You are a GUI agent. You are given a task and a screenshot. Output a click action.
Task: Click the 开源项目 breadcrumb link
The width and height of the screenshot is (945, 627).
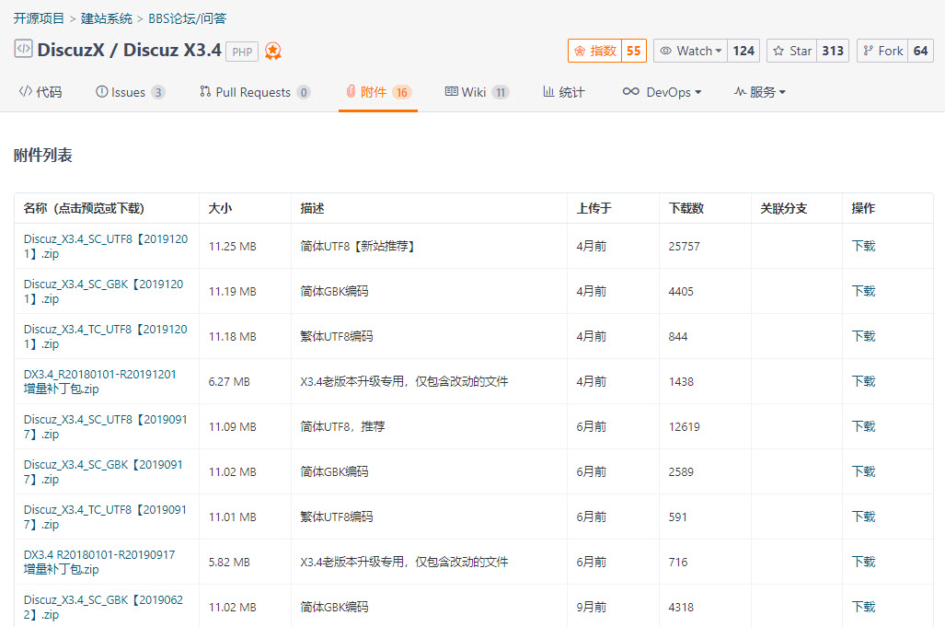pyautogui.click(x=39, y=17)
